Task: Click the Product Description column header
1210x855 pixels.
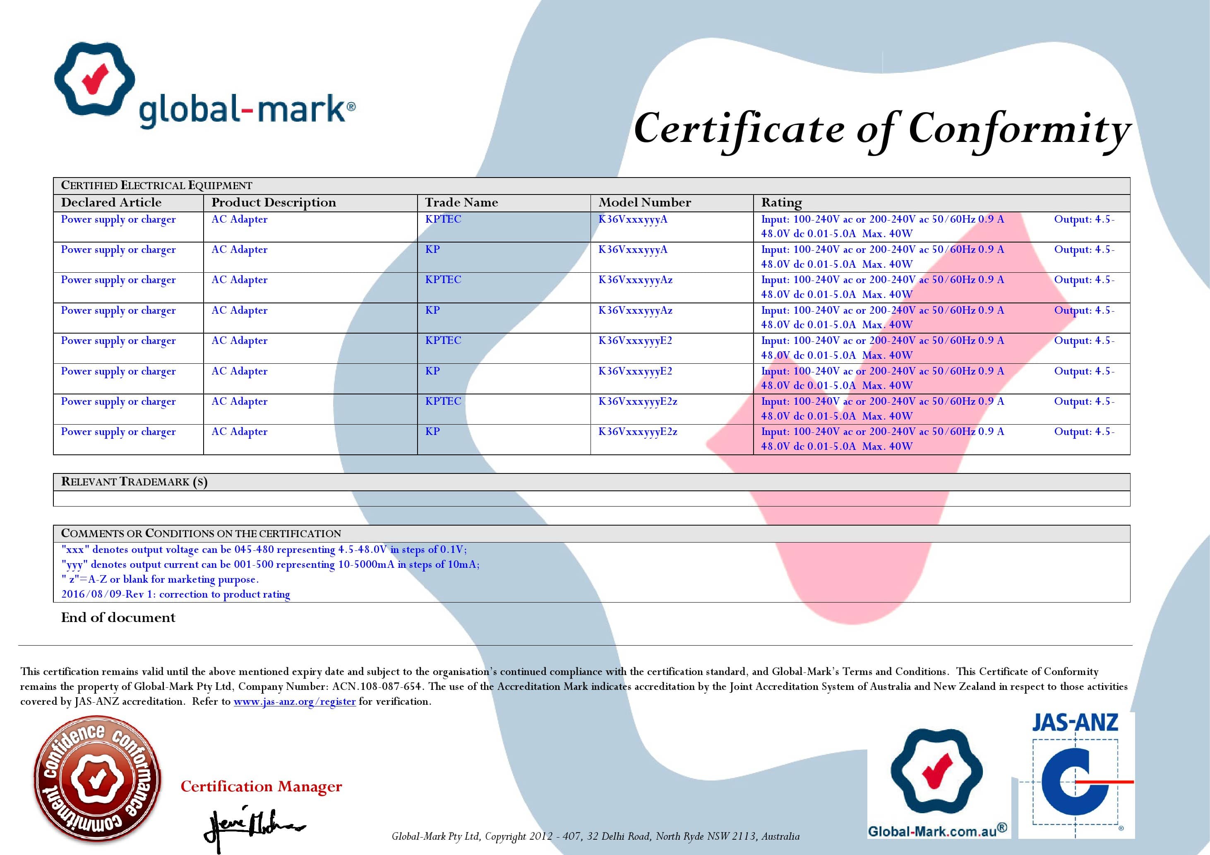Action: [x=273, y=203]
